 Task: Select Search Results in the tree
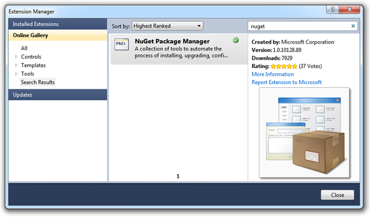tap(38, 82)
